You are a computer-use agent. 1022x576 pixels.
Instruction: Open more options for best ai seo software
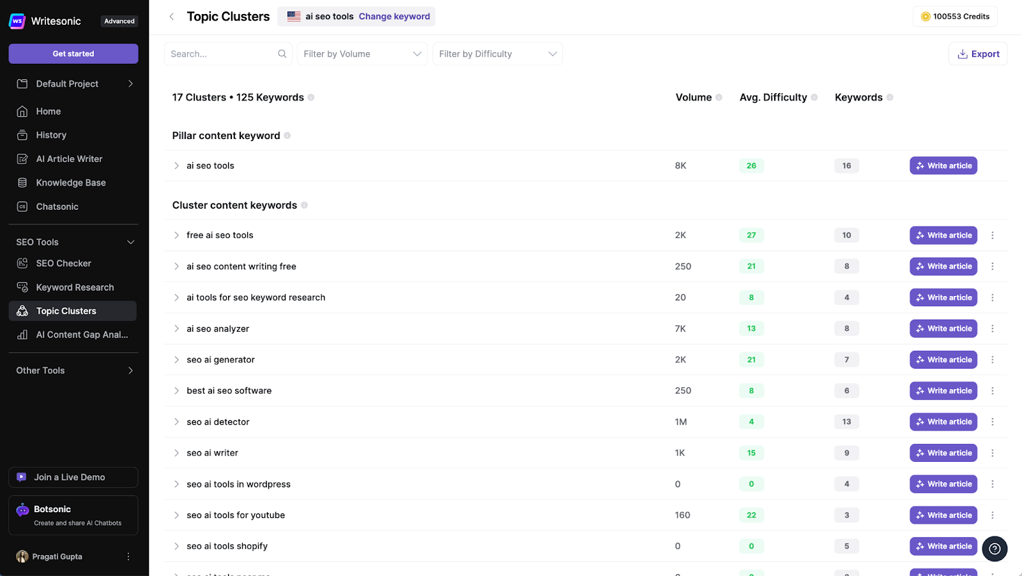coord(993,391)
